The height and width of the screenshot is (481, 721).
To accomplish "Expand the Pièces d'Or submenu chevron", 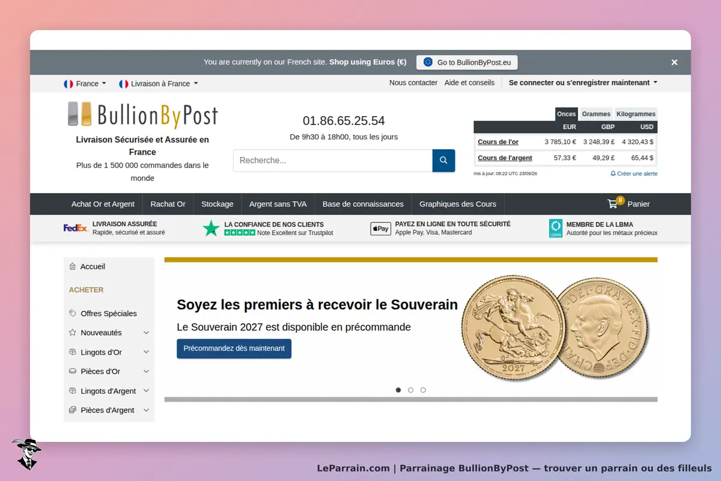I will pyautogui.click(x=146, y=371).
